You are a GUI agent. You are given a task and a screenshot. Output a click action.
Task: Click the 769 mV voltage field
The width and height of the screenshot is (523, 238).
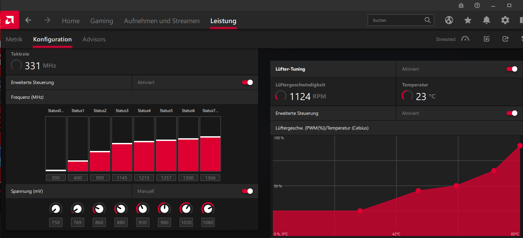78,222
